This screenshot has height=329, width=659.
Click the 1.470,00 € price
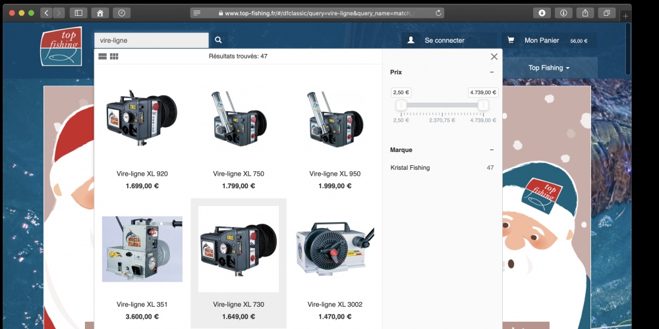pos(335,316)
